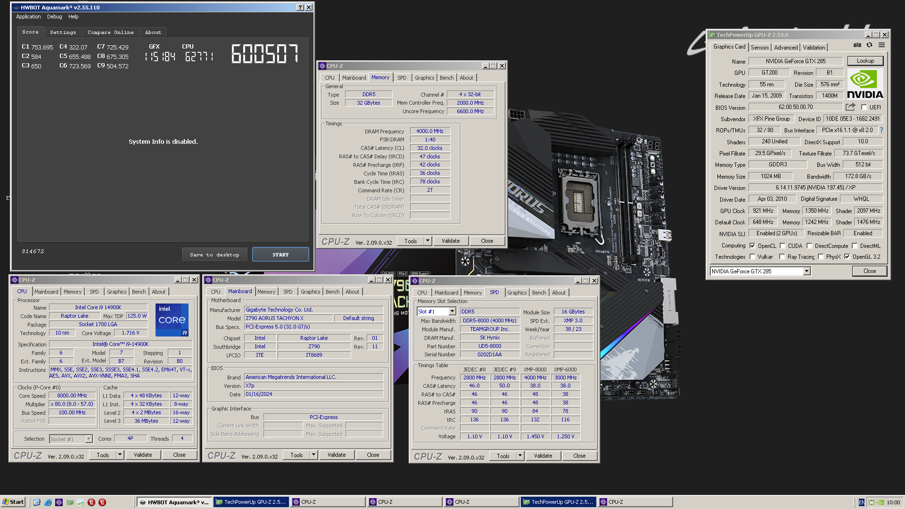The image size is (905, 509).
Task: Click the EN language indicator in system tray
Action: click(861, 502)
